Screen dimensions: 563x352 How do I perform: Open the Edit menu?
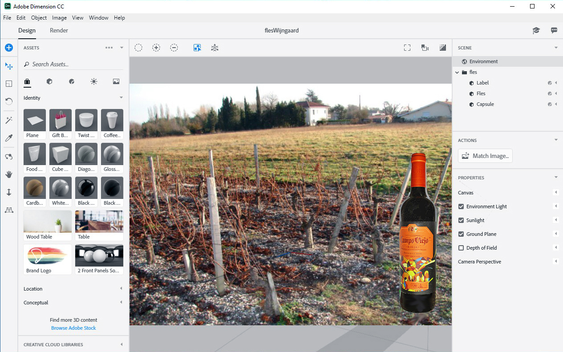pos(21,18)
